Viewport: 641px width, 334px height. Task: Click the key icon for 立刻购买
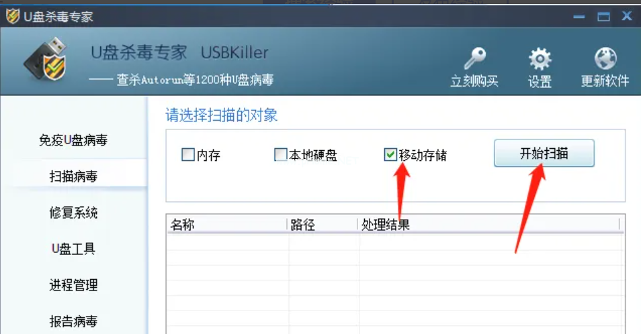(474, 59)
